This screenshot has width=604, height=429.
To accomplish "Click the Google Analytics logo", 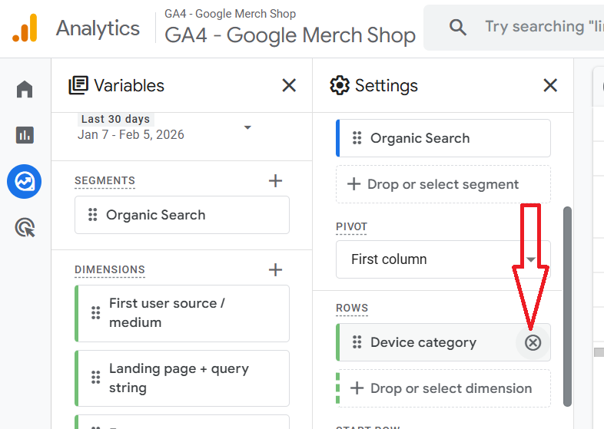I will pyautogui.click(x=25, y=28).
